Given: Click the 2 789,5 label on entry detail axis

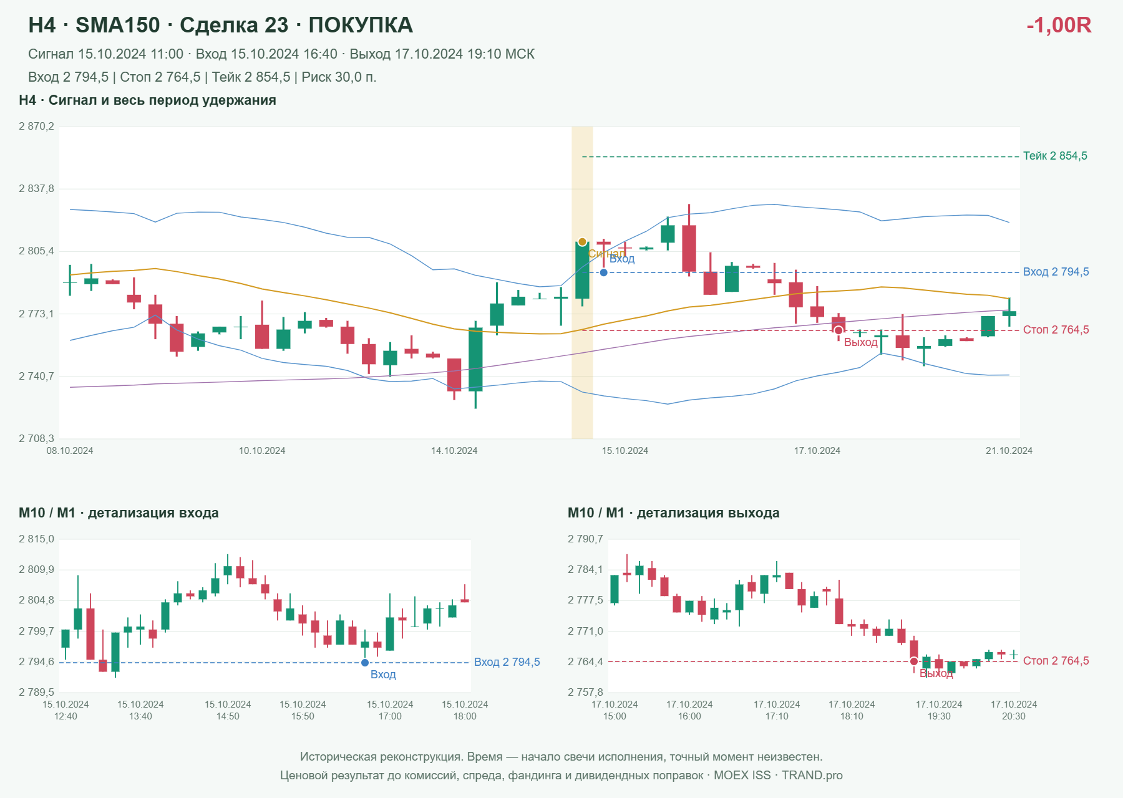Looking at the screenshot, I should (x=36, y=692).
